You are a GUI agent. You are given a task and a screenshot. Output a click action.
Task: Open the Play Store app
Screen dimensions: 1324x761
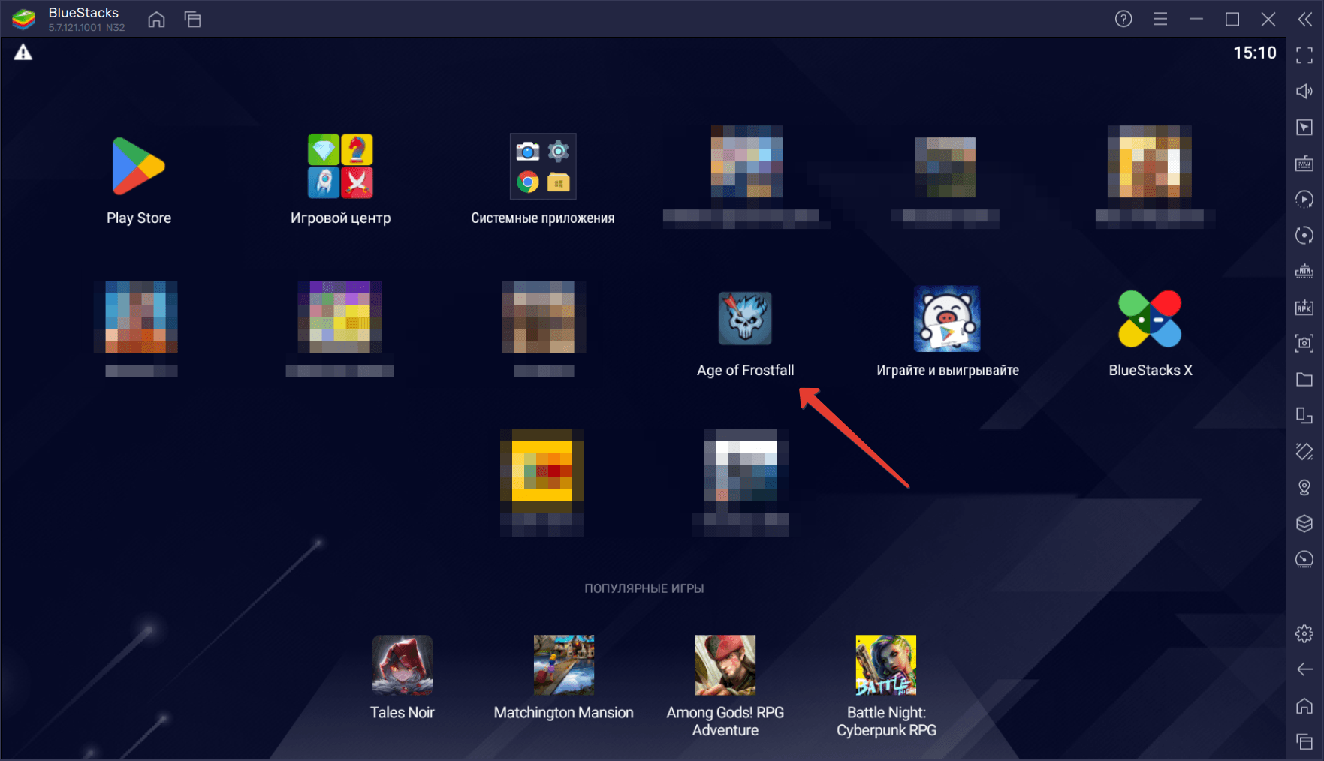click(x=139, y=167)
